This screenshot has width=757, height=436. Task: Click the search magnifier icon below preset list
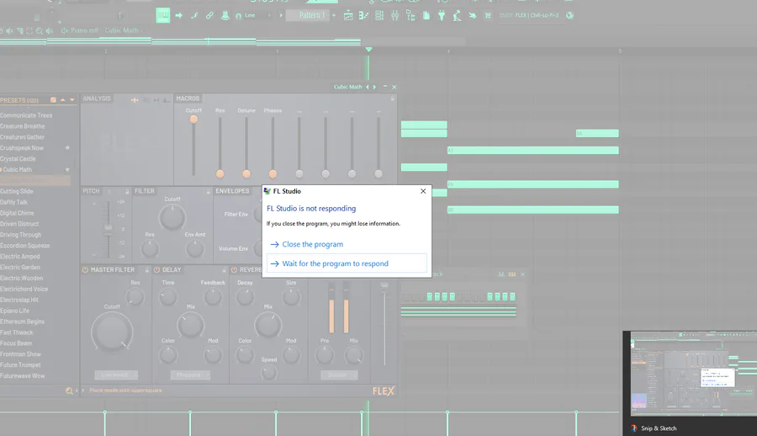tap(69, 391)
